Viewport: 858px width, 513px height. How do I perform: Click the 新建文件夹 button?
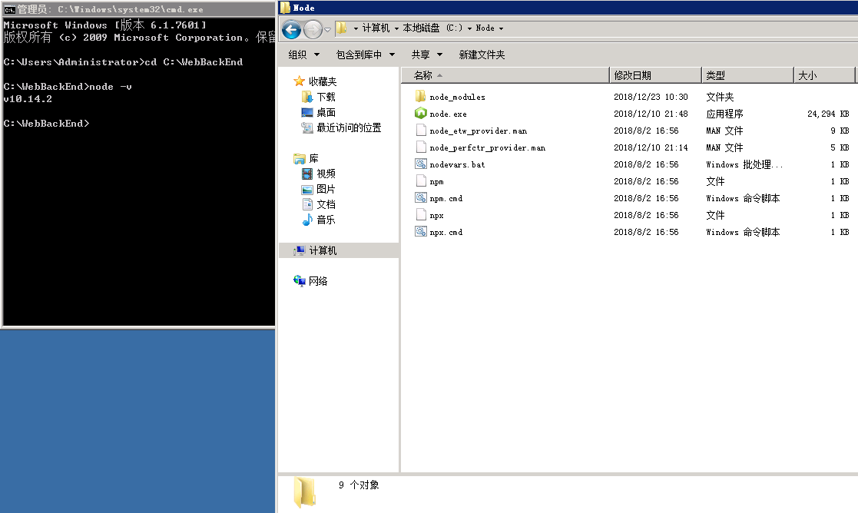(482, 55)
